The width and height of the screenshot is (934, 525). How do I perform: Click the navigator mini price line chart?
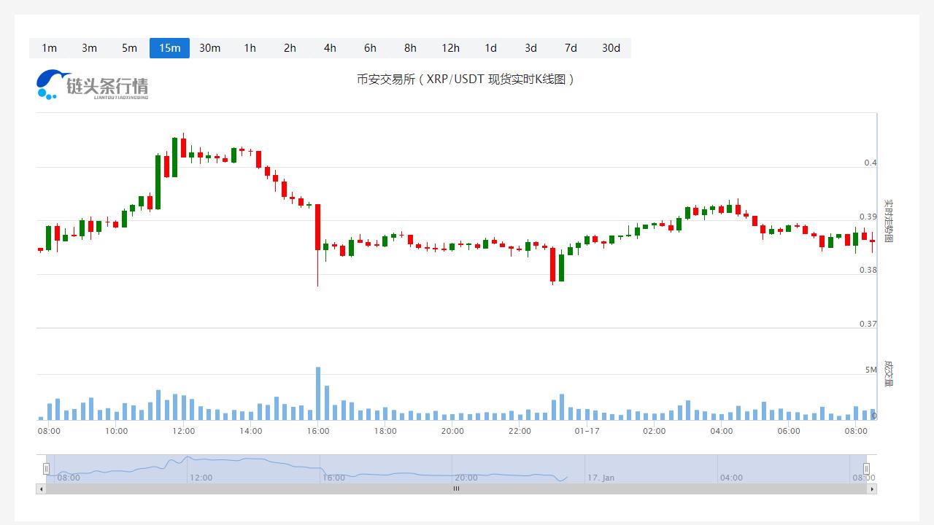(x=306, y=469)
